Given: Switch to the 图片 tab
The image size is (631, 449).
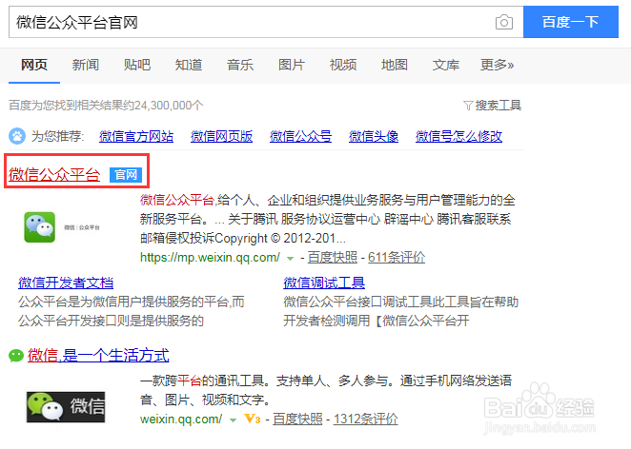Looking at the screenshot, I should [292, 65].
